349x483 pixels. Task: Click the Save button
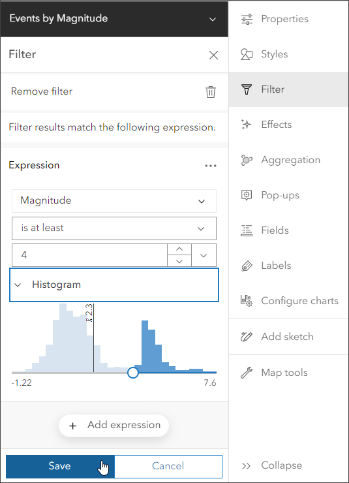[x=60, y=466]
